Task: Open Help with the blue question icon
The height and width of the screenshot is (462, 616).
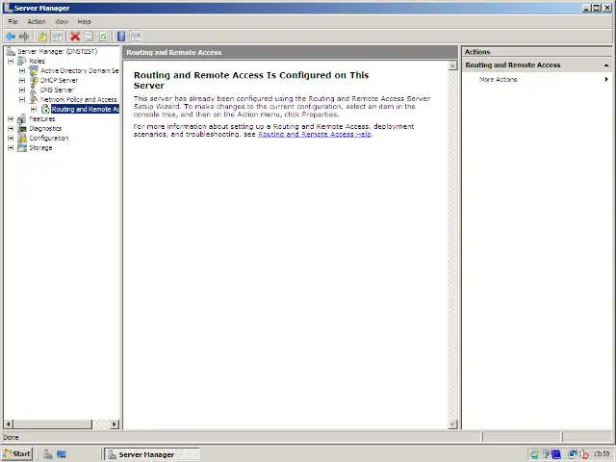Action: [x=121, y=37]
